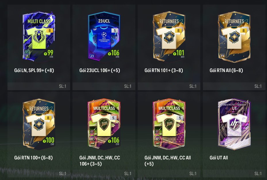Click the green 101 OVR indicator on Returnees card
The height and width of the screenshot is (180, 267).
point(179,53)
